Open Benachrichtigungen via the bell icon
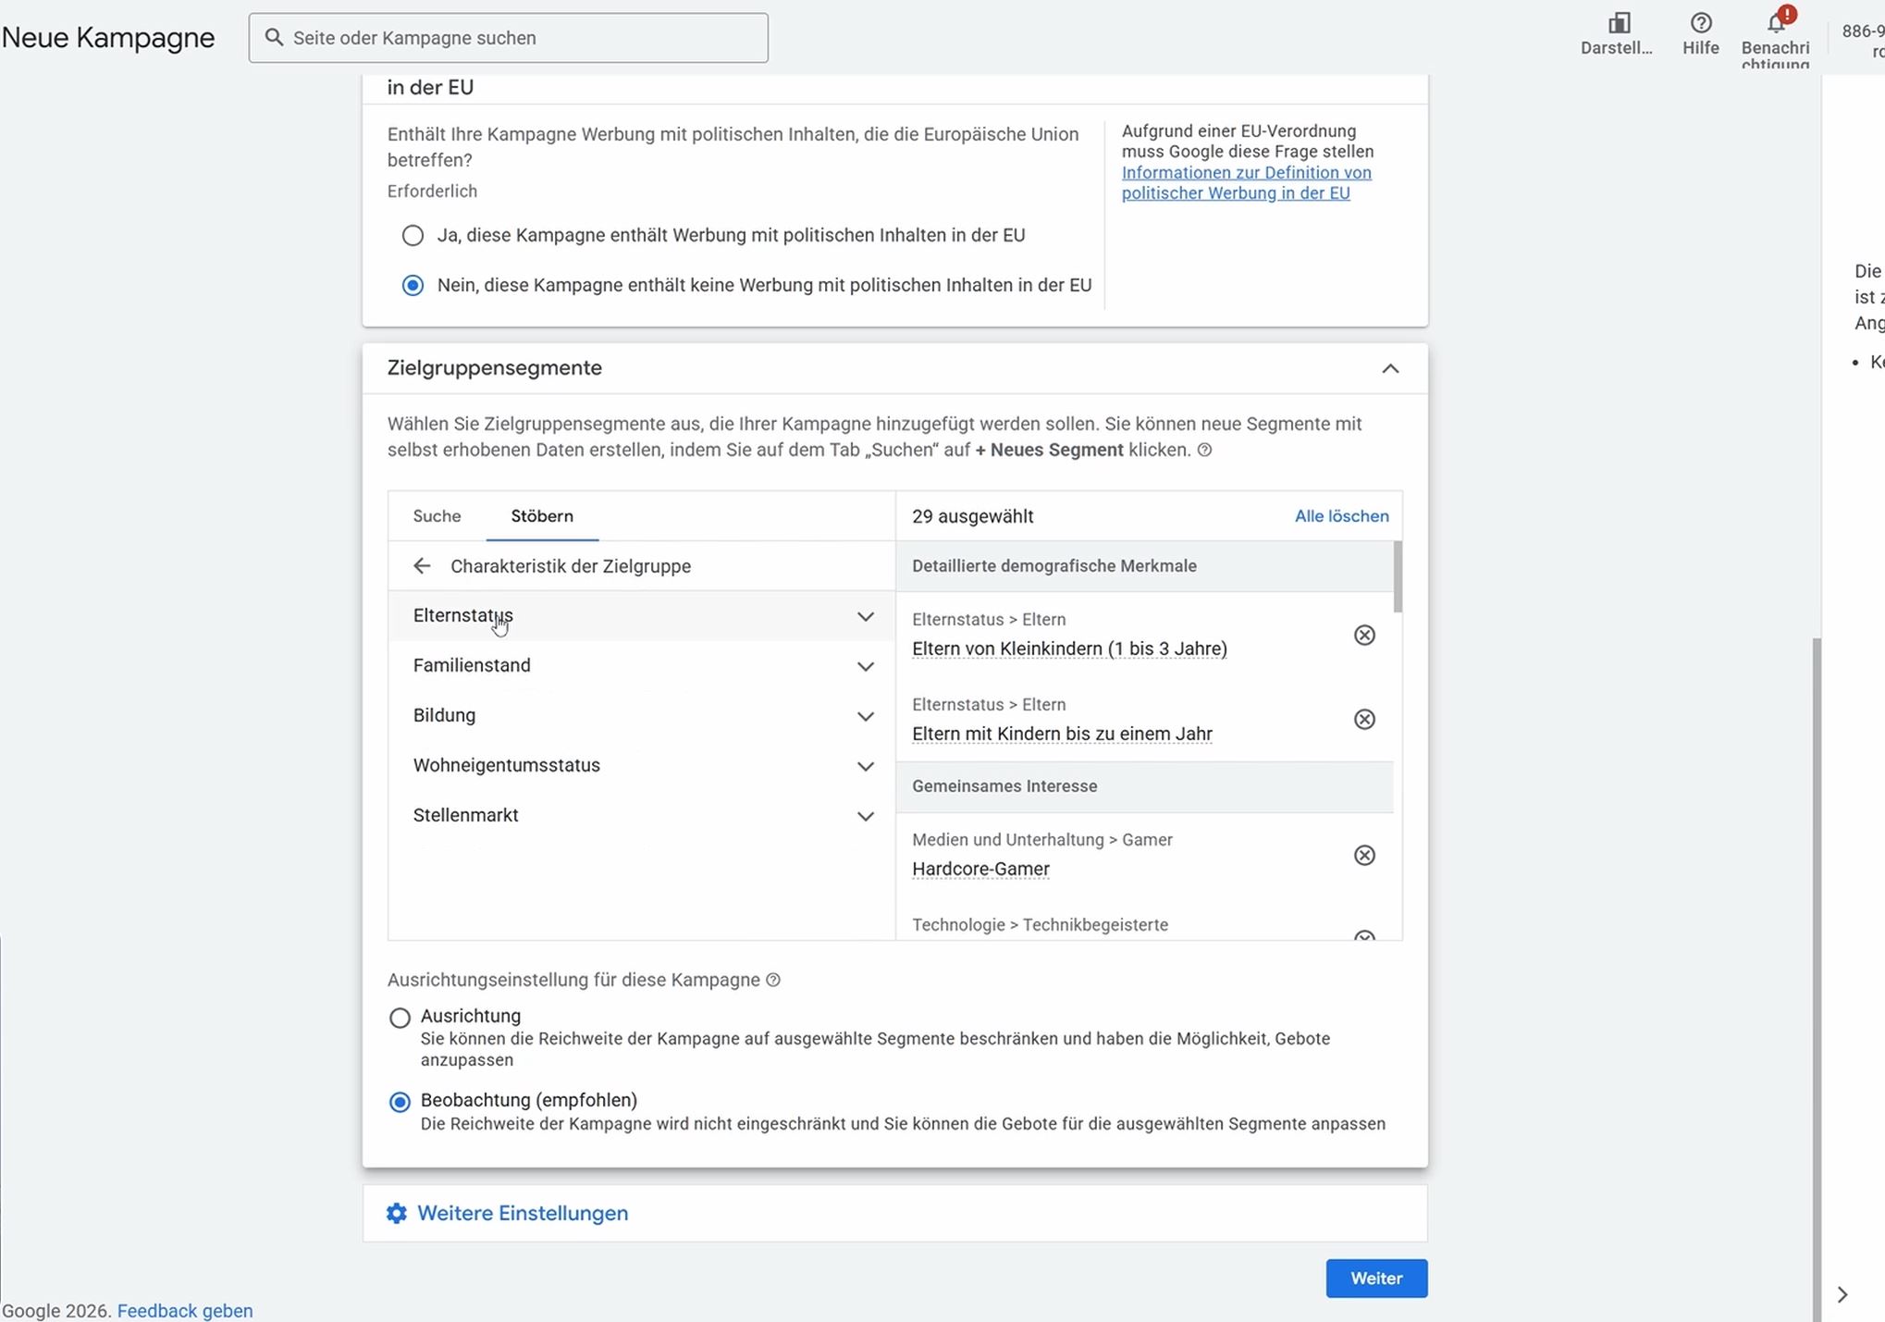 pyautogui.click(x=1774, y=23)
